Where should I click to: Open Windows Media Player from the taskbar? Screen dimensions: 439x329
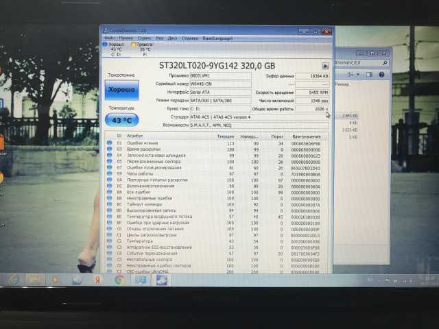pos(55,280)
